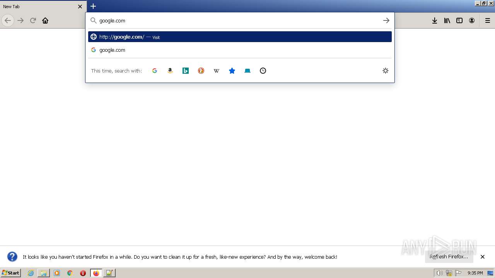
Task: Open the Library menu
Action: (447, 20)
